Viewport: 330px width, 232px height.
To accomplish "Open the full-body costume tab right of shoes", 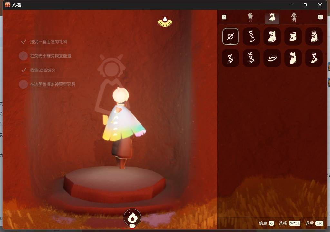I will 294,17.
